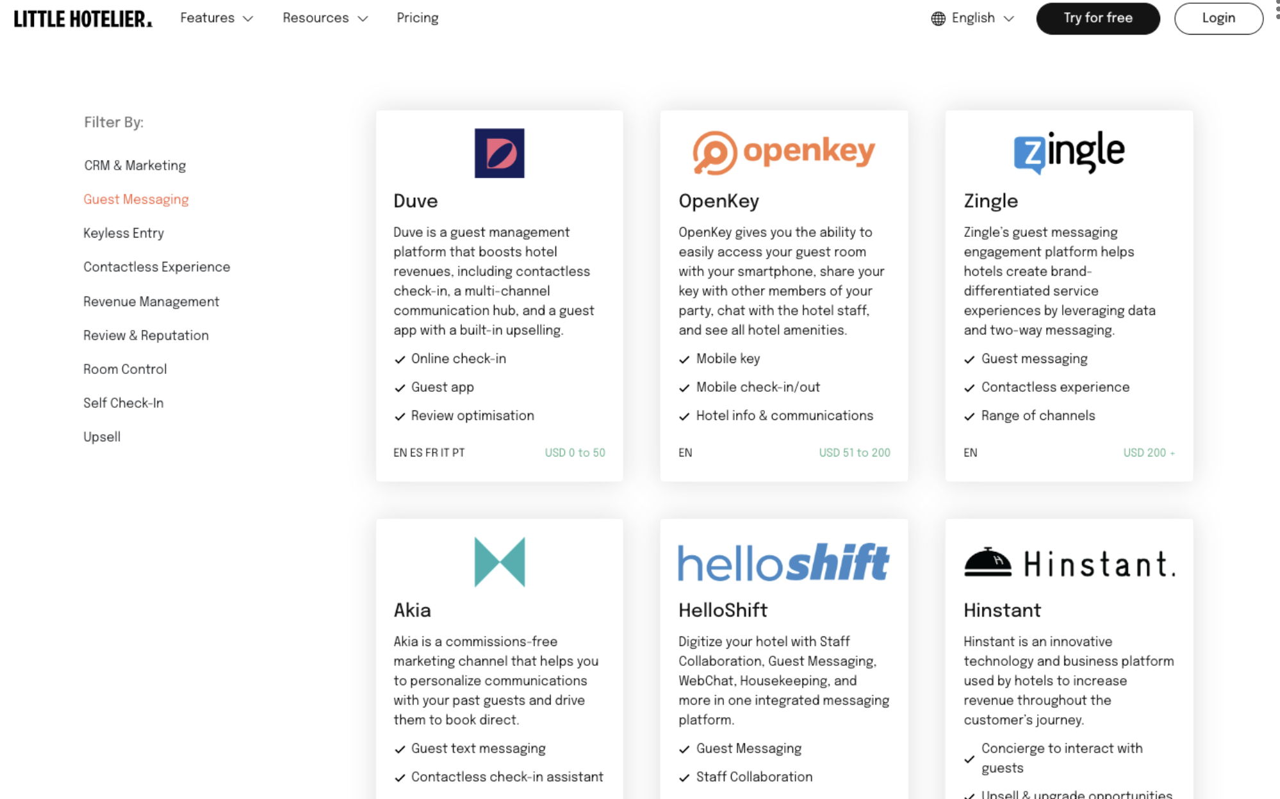Viewport: 1280px width, 799px height.
Task: Click the globe language icon
Action: pyautogui.click(x=938, y=19)
